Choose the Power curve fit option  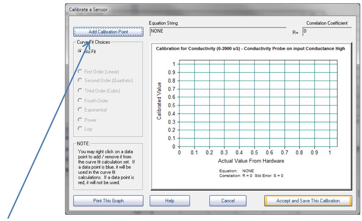coord(80,120)
